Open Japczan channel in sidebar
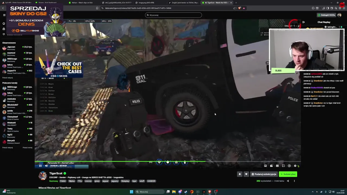 [17, 48]
